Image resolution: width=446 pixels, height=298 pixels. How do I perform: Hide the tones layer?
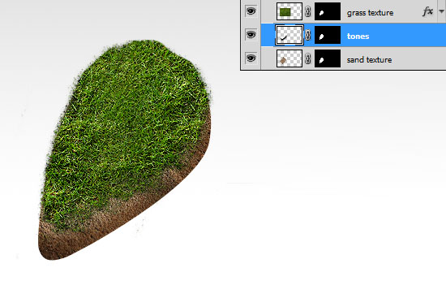[x=251, y=35]
